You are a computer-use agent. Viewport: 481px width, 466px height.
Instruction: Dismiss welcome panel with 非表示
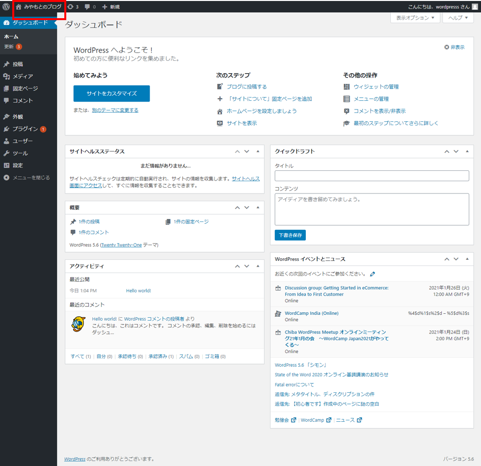click(x=454, y=47)
